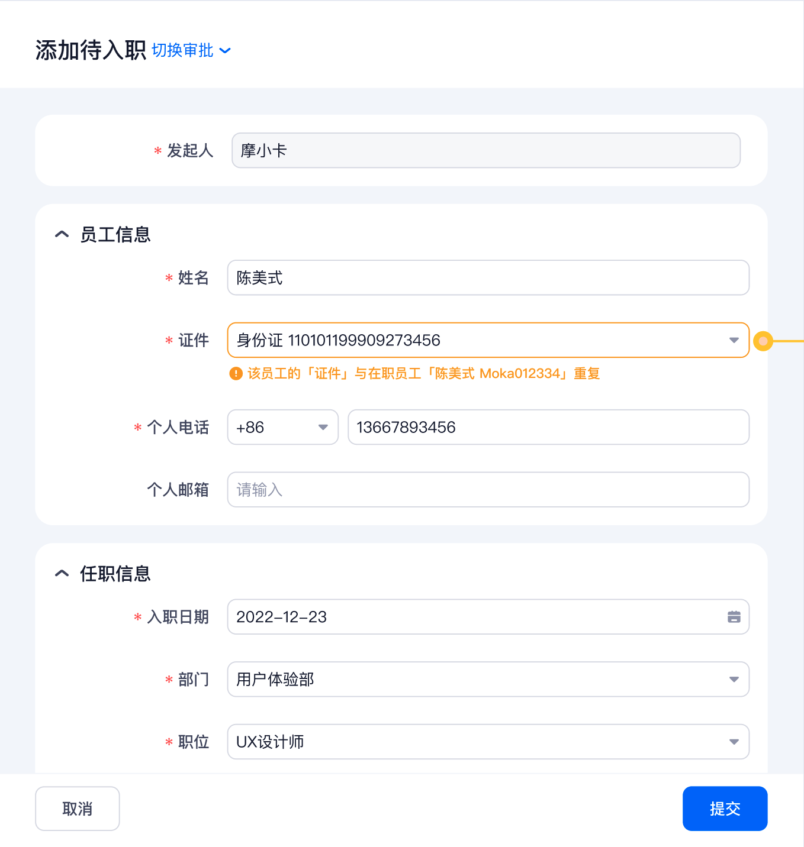Click the 提交 submit button
804x847 pixels.
(x=725, y=809)
